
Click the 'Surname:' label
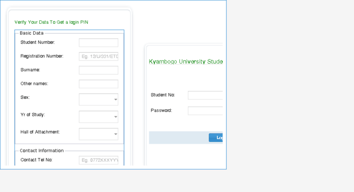[x=30, y=70]
